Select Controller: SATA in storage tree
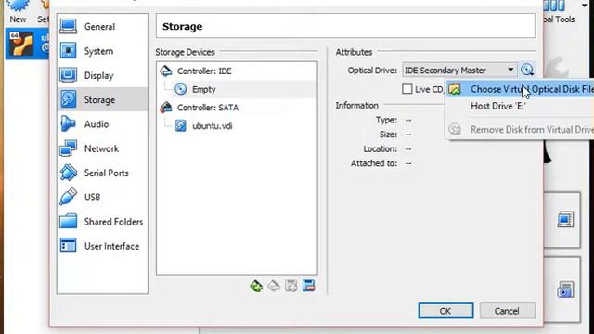The image size is (594, 334). [208, 108]
